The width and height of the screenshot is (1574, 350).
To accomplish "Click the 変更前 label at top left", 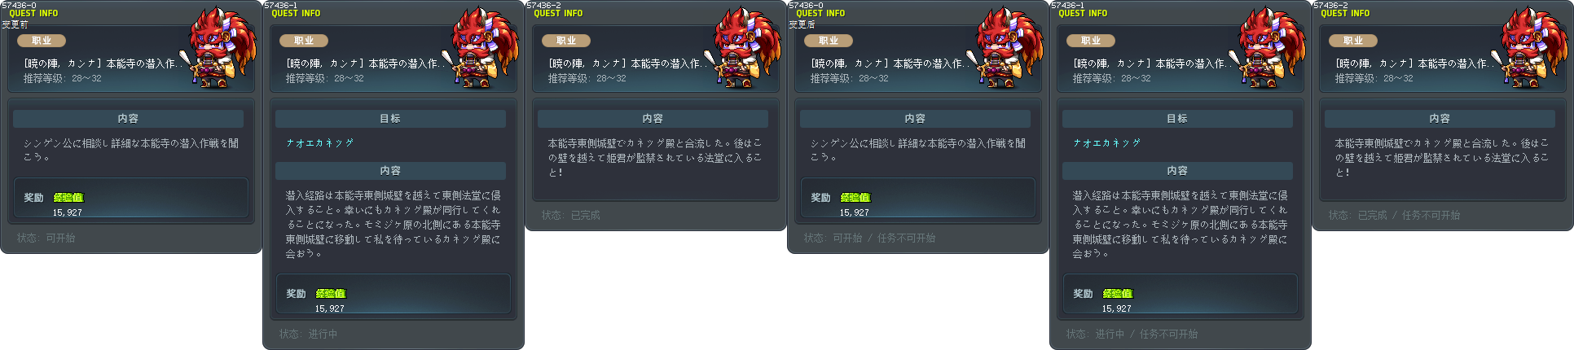I will [15, 24].
